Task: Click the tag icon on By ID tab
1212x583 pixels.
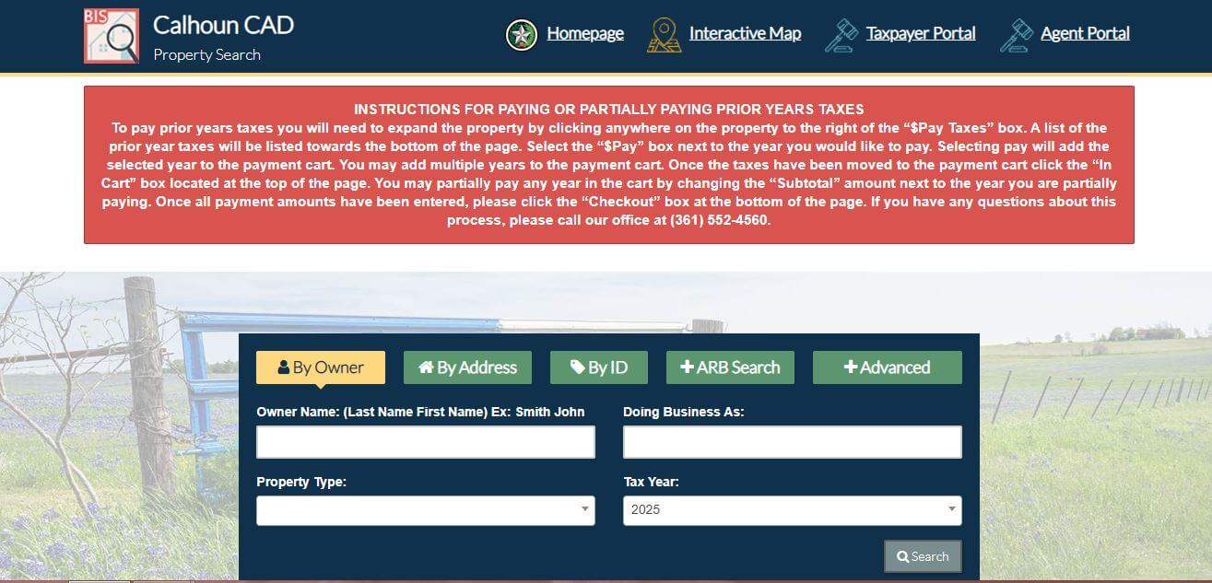Action: [577, 367]
